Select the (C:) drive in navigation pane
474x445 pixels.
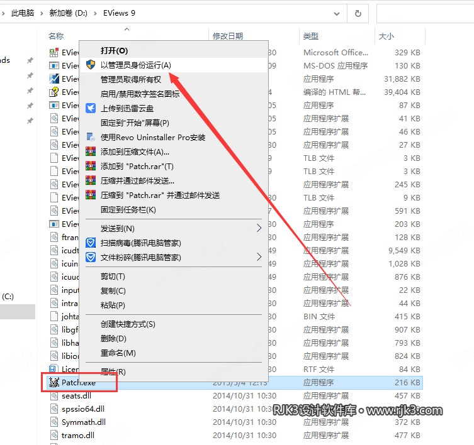click(8, 297)
